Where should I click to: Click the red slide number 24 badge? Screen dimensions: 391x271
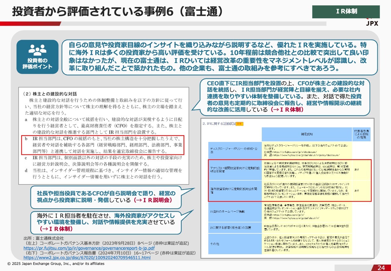click(x=381, y=268)
